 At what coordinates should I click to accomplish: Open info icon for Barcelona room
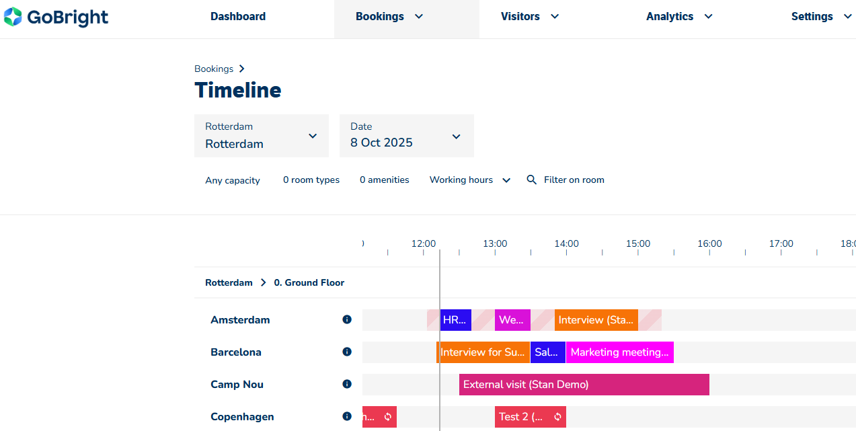point(347,352)
